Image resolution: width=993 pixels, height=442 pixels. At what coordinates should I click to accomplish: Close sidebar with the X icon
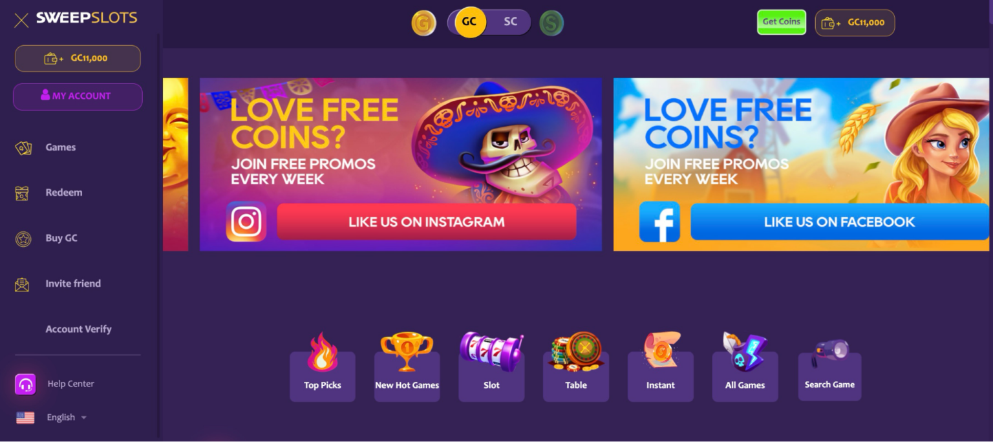(x=21, y=20)
